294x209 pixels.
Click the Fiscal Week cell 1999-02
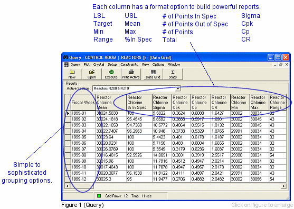coord(83,120)
